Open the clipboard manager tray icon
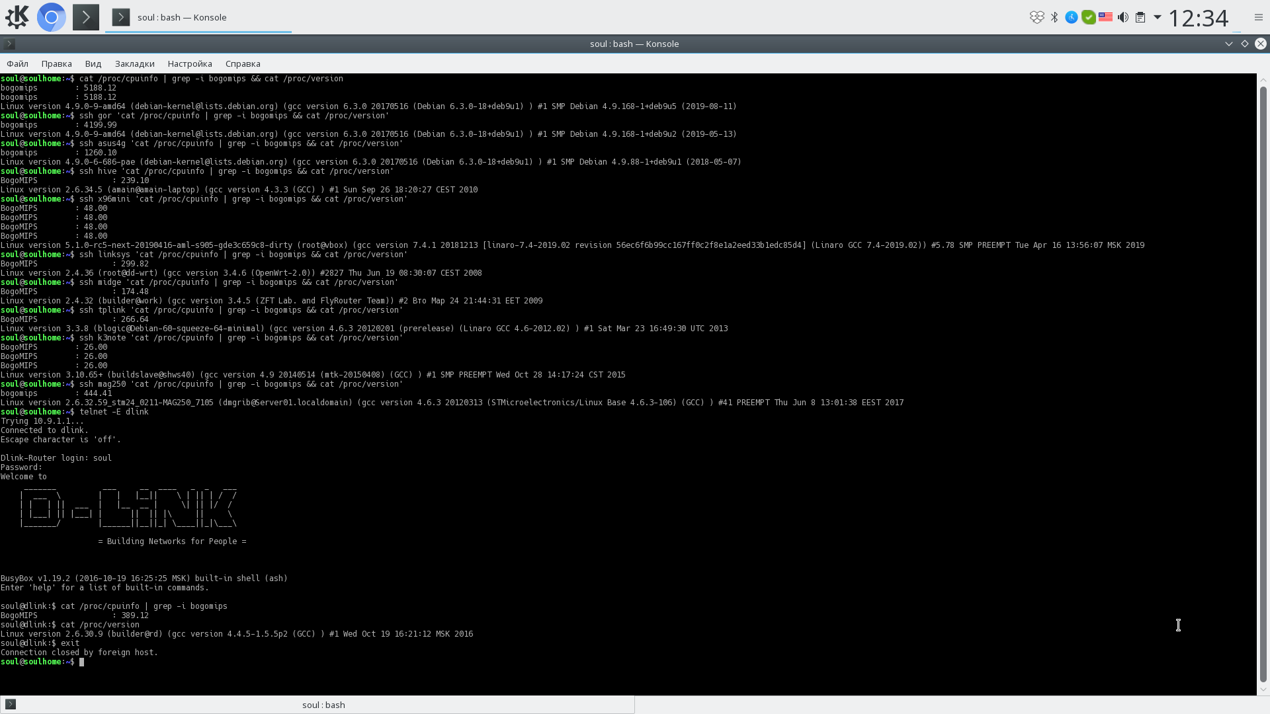Viewport: 1270px width, 714px height. [x=1140, y=17]
